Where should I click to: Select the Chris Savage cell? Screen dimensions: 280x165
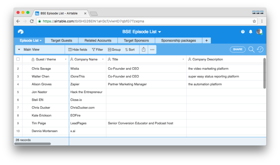tap(46, 69)
